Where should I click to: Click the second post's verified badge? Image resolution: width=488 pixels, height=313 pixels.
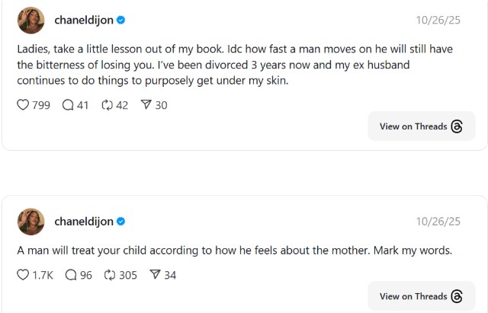coord(121,222)
